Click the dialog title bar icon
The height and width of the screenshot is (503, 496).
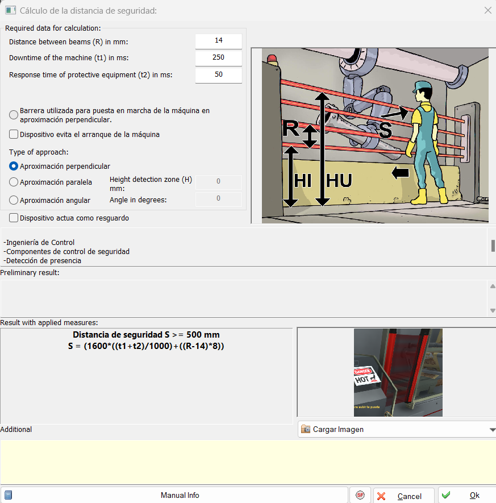click(10, 10)
